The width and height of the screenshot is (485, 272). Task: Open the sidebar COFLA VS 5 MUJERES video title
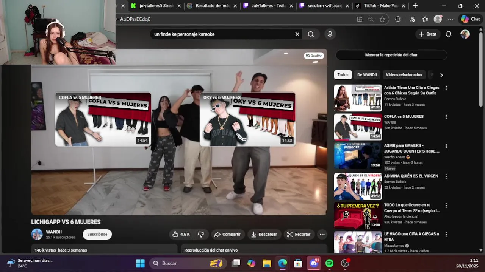pyautogui.click(x=404, y=116)
